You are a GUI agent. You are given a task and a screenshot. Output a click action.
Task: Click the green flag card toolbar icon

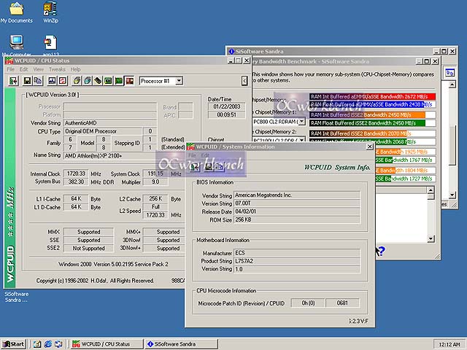click(x=119, y=81)
